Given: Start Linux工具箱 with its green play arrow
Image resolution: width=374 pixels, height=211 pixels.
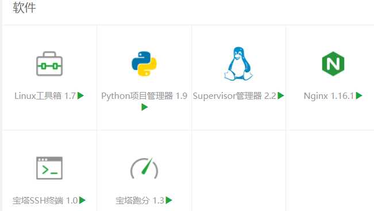Looking at the screenshot, I should (x=80, y=95).
